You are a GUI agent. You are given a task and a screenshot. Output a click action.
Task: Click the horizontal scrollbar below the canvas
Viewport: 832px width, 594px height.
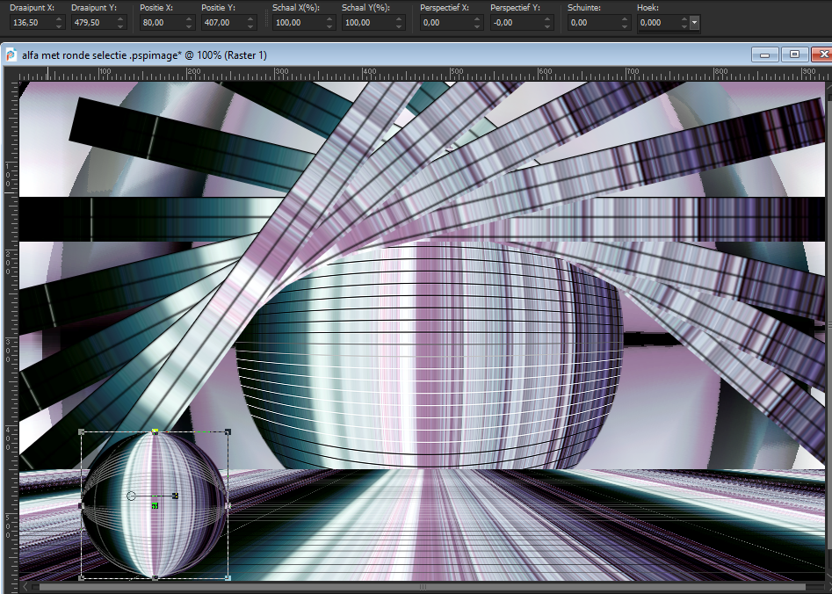pos(423,587)
